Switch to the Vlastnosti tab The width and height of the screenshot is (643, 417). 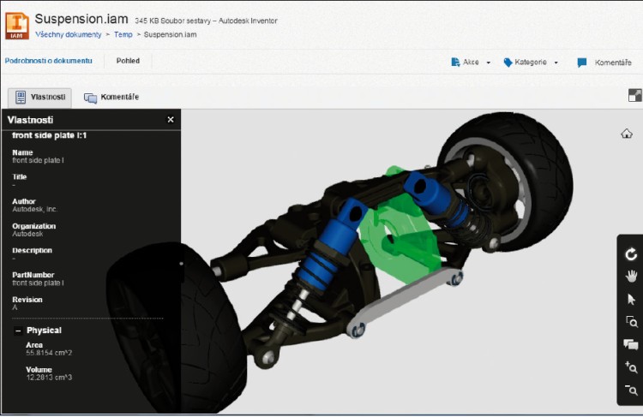39,98
